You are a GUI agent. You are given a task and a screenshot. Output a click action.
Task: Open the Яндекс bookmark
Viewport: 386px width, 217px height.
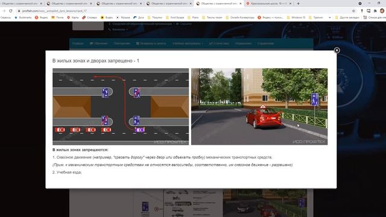(x=42, y=17)
